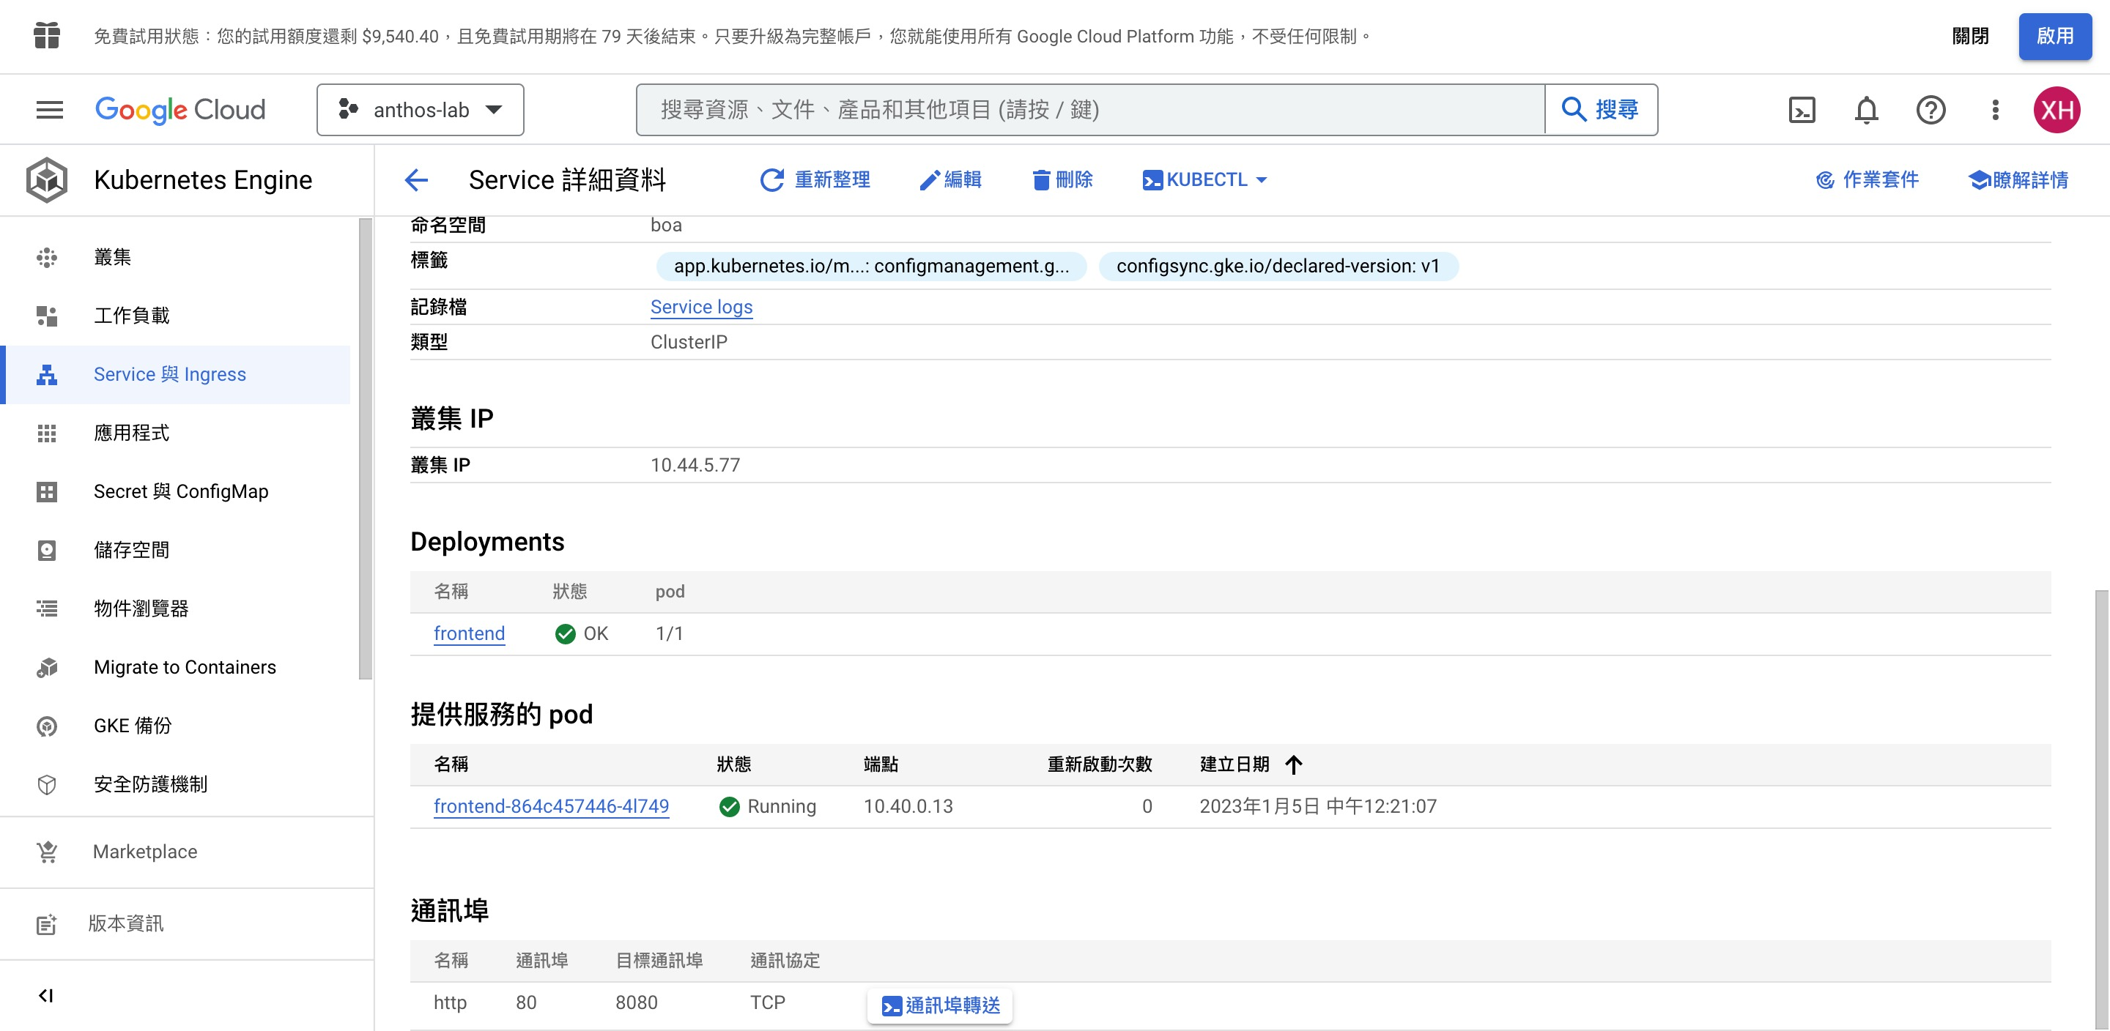Viewport: 2110px width, 1031px height.
Task: Open the Cloud Shell terminal icon
Action: tap(1802, 110)
